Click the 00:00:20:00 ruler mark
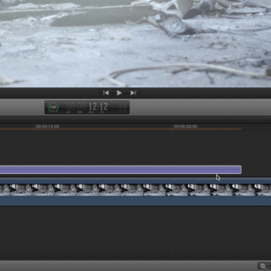The width and height of the screenshot is (271, 271). 185,126
